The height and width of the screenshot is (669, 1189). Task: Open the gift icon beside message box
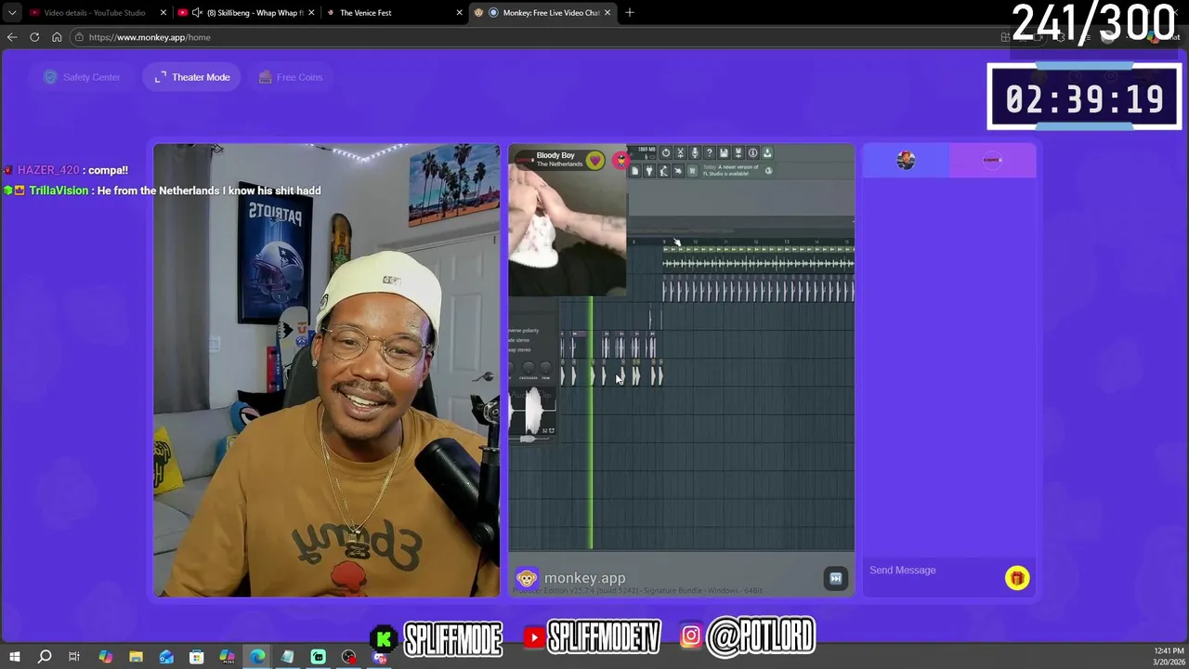point(1016,578)
